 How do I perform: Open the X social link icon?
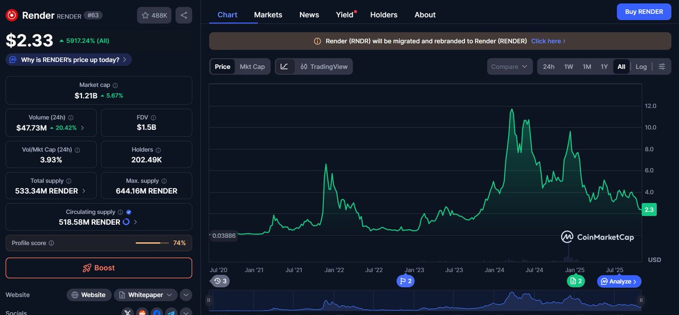point(127,312)
